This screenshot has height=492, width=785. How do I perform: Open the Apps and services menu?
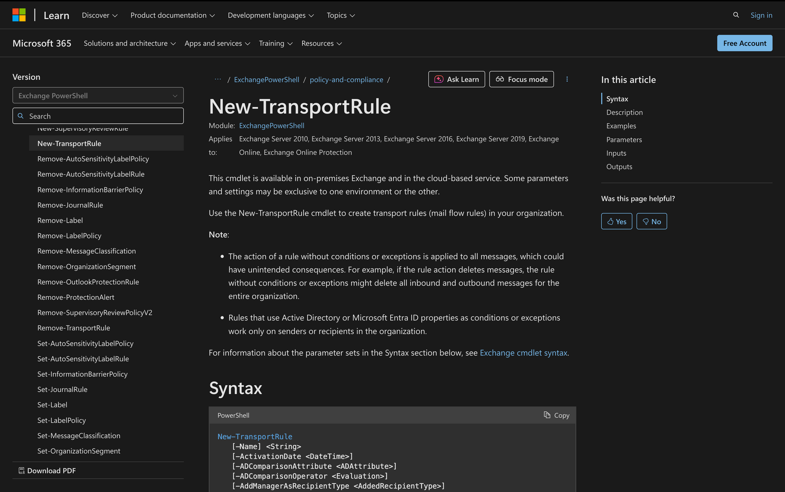(217, 43)
